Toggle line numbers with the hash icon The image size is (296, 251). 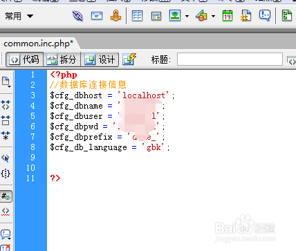(x=6, y=196)
